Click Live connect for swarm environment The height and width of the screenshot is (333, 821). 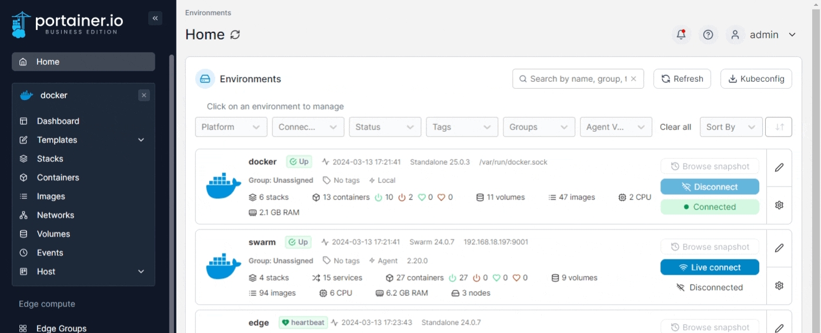[x=709, y=268]
